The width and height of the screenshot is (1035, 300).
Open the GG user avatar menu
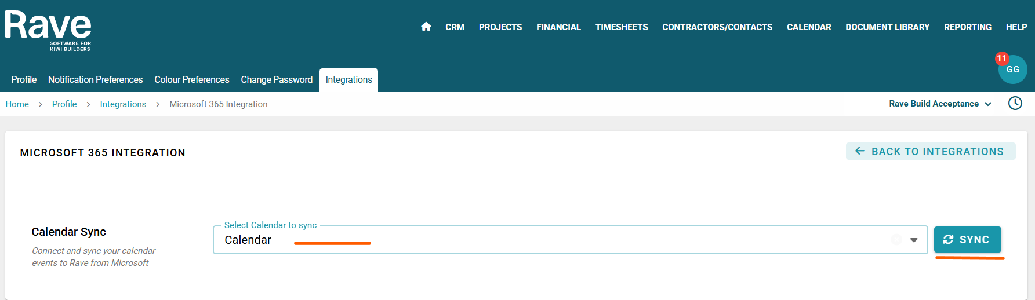[x=1014, y=70]
